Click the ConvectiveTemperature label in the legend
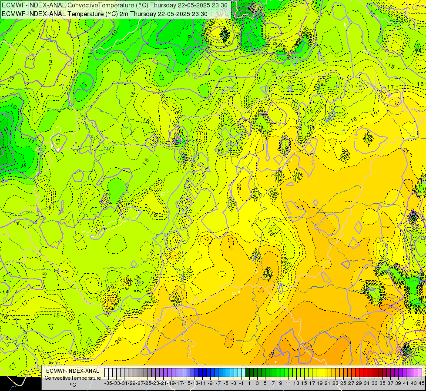This screenshot has width=426, height=391. pos(73,378)
